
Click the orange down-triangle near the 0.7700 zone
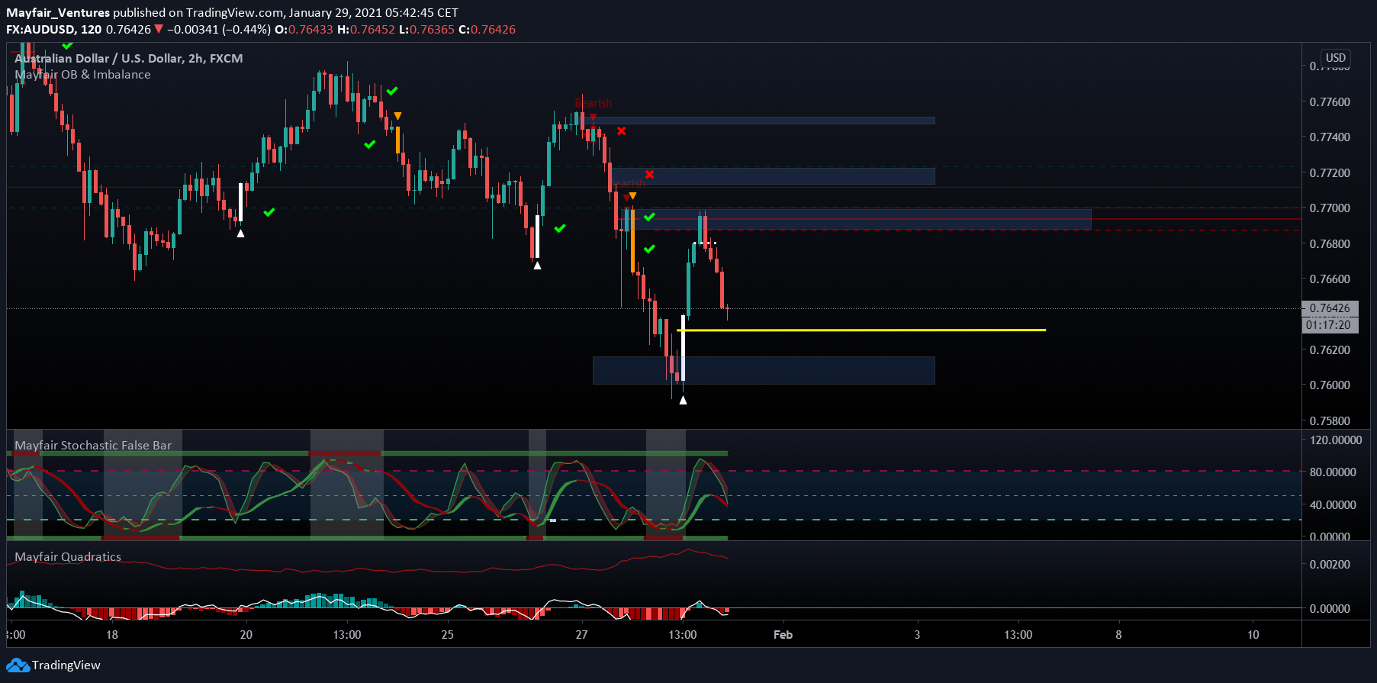(632, 196)
